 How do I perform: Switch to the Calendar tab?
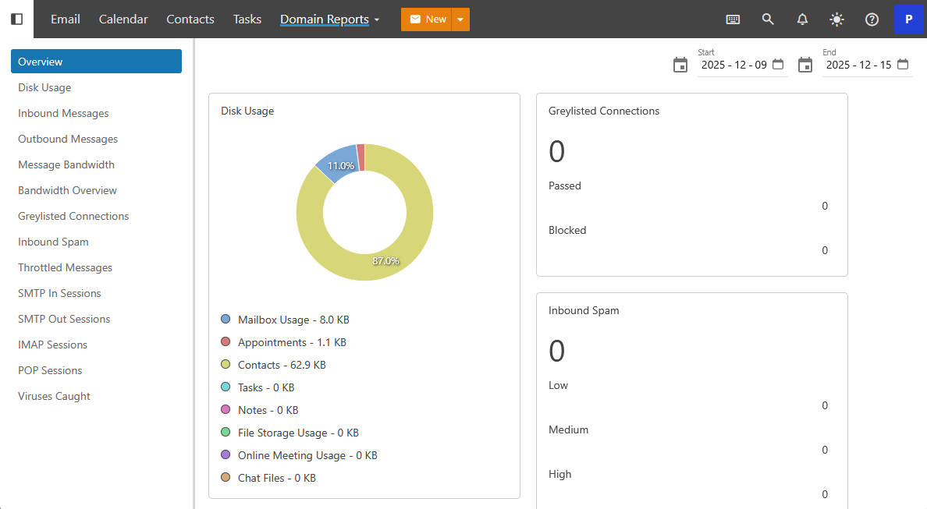(x=123, y=19)
